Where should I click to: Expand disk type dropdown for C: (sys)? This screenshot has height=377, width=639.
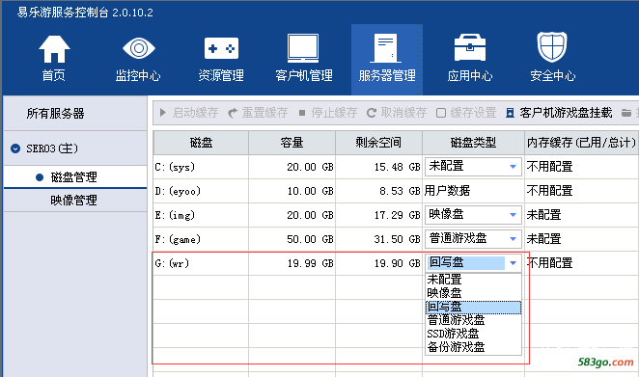pyautogui.click(x=514, y=167)
